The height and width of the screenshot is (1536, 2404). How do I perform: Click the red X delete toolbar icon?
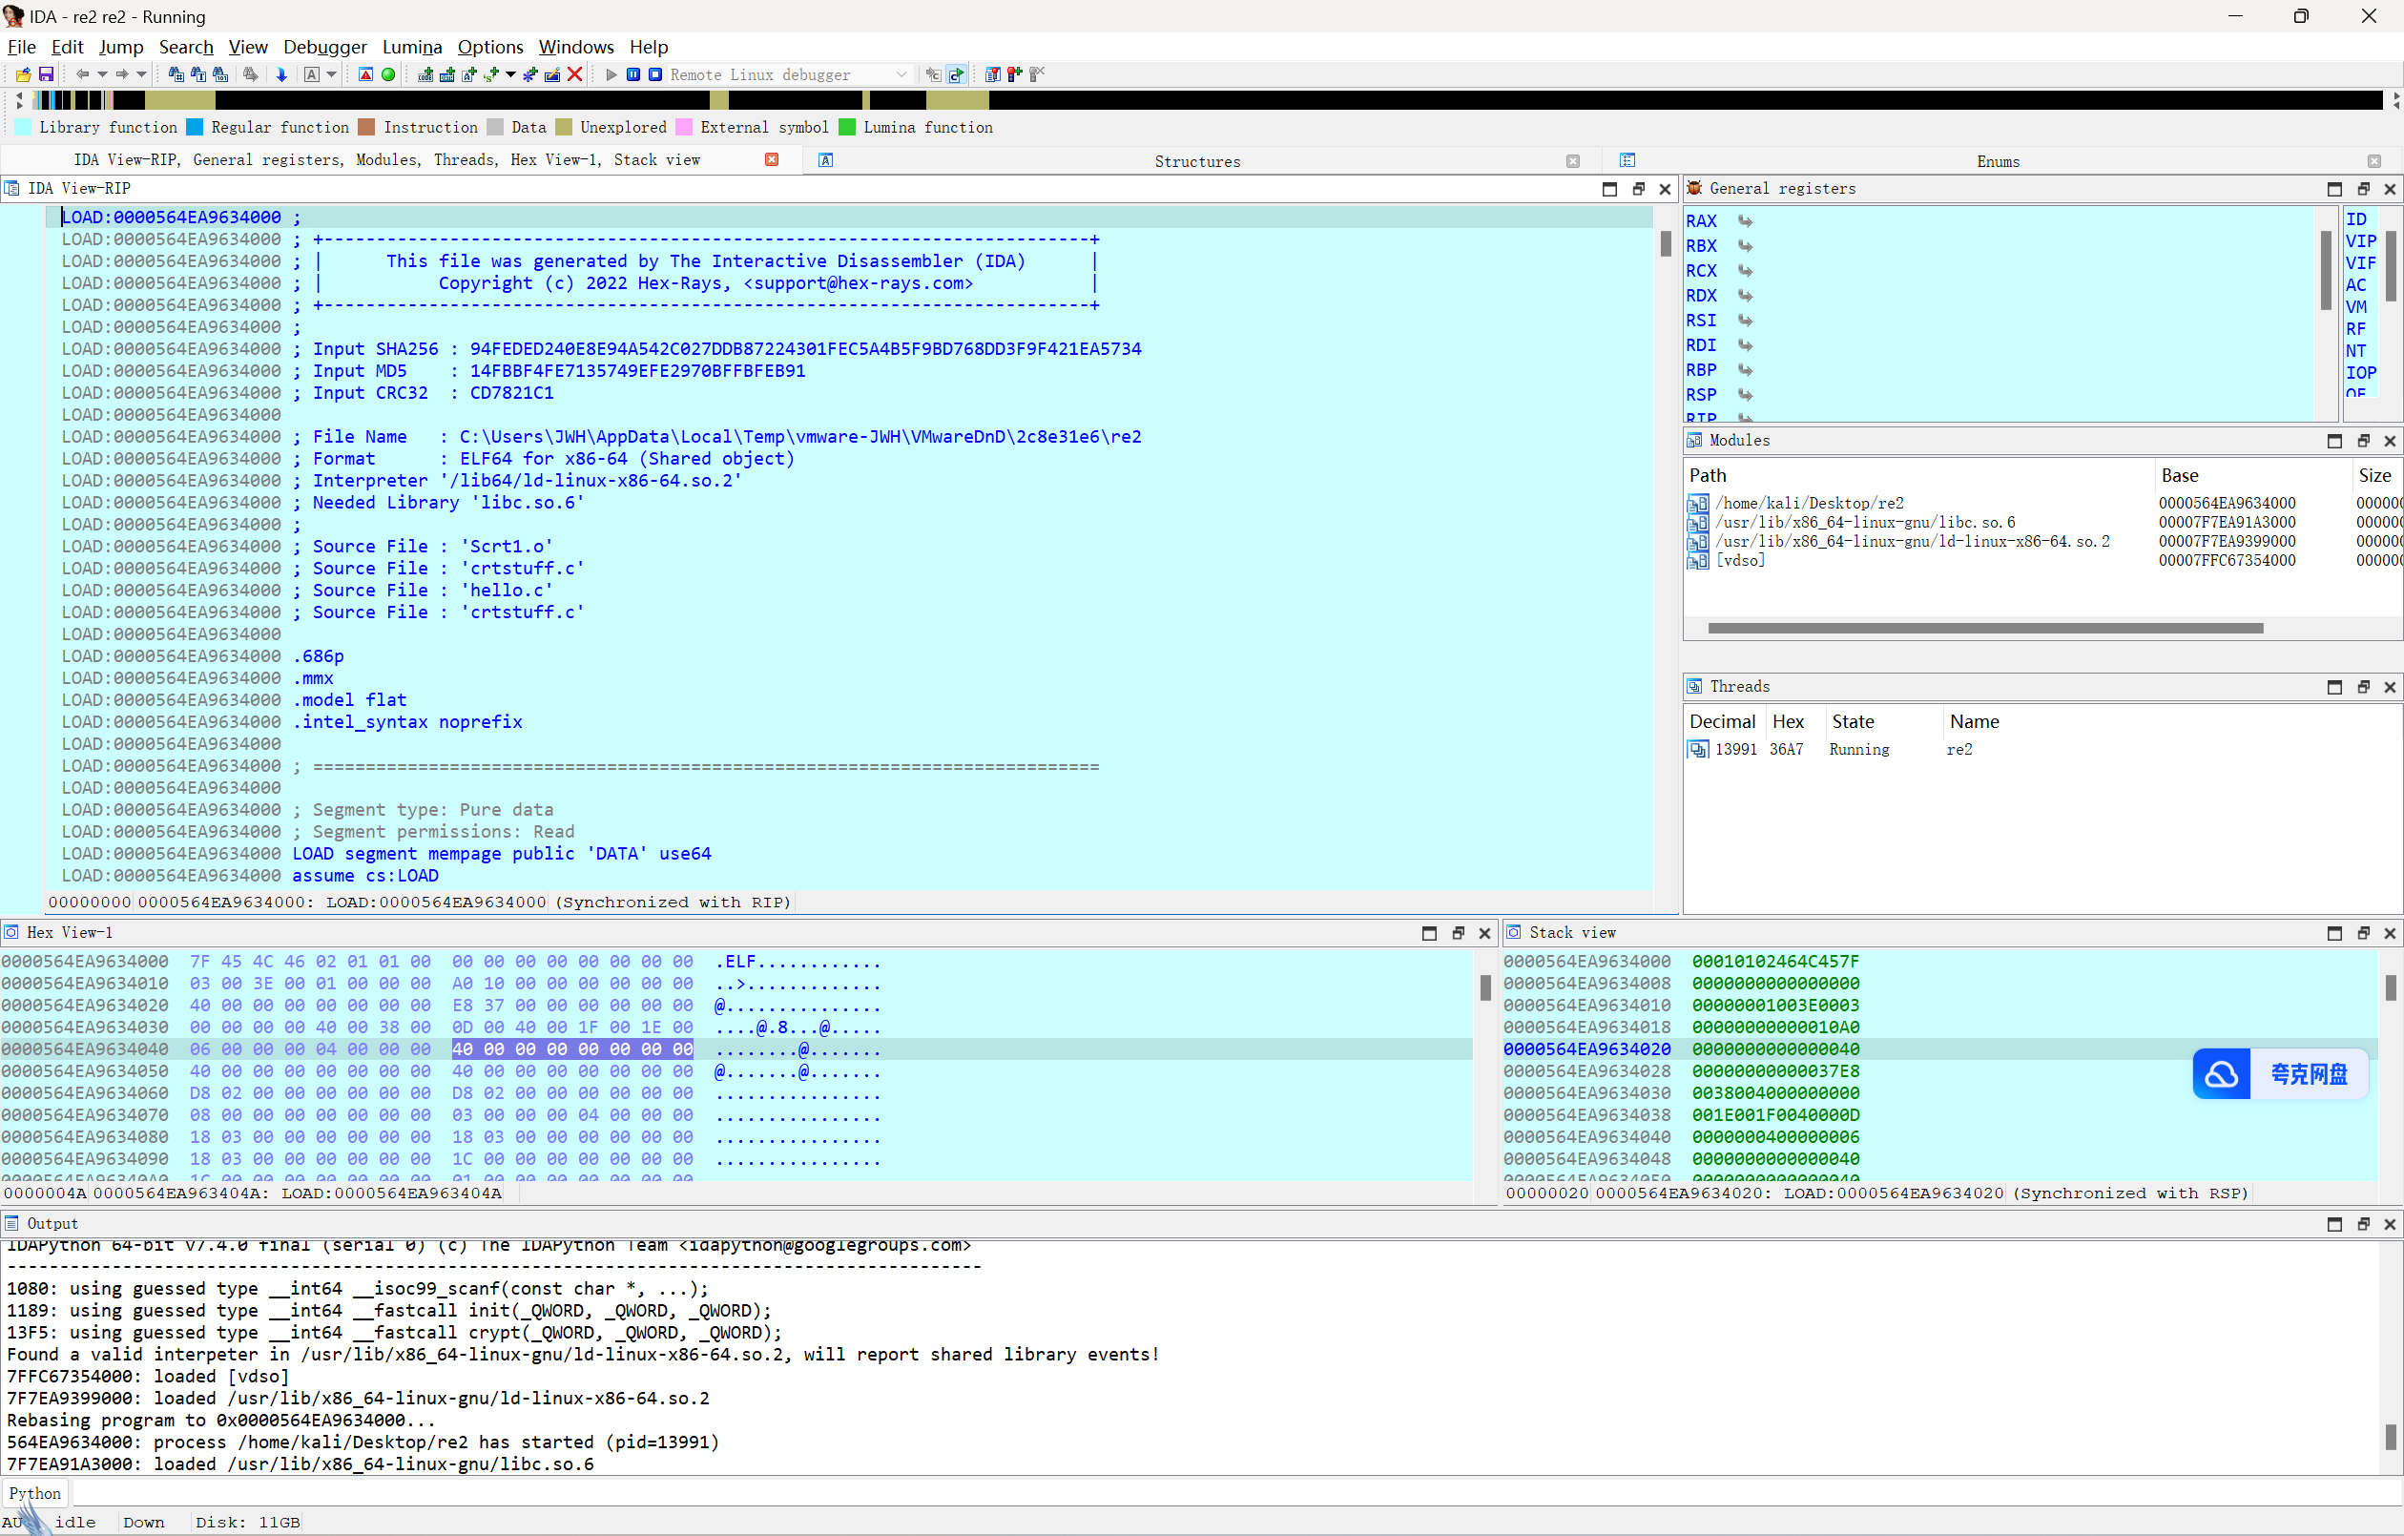575,75
